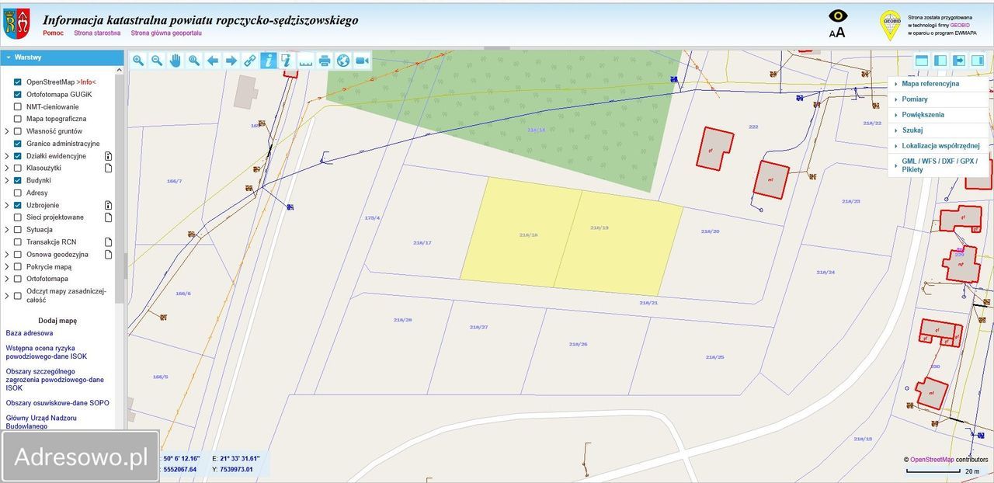Click the globe icon in toolbar
This screenshot has height=483, width=994.
tap(343, 61)
